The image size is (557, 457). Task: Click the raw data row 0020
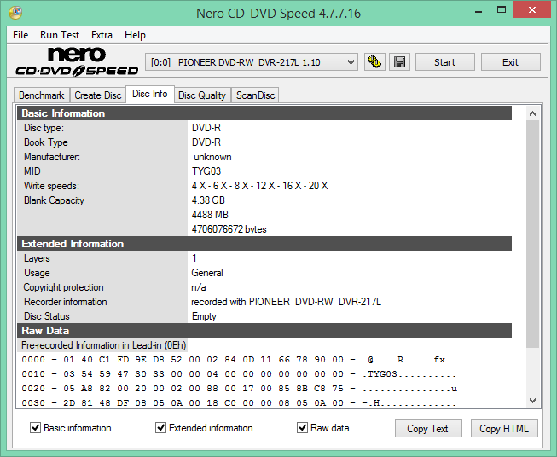pyautogui.click(x=239, y=389)
